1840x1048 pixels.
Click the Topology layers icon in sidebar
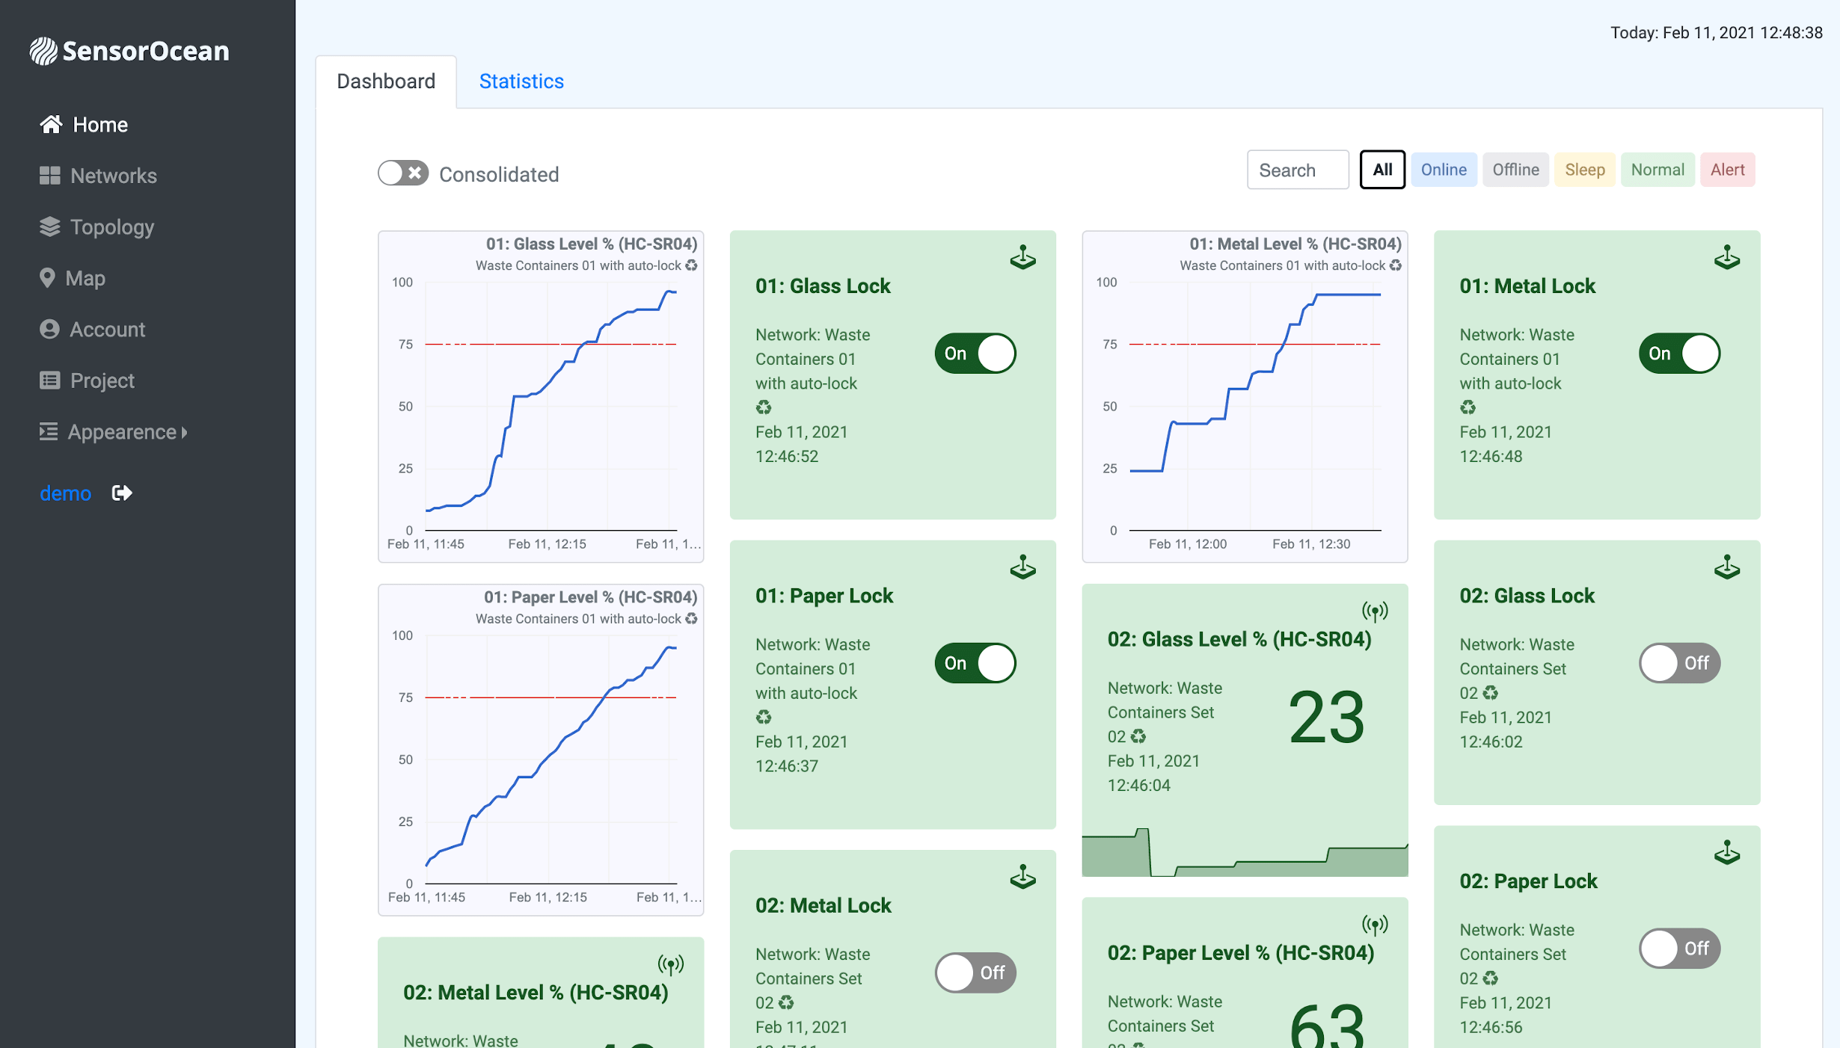tap(49, 226)
